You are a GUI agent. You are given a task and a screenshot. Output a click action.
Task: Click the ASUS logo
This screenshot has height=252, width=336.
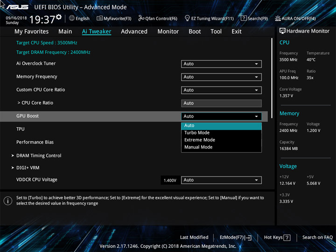pos(17,7)
